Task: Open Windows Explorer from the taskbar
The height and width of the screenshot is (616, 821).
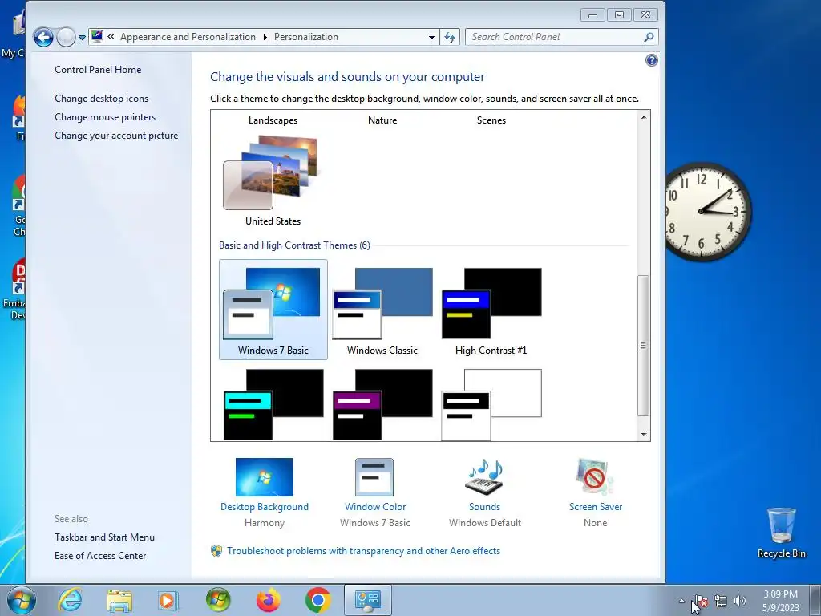Action: pyautogui.click(x=119, y=600)
